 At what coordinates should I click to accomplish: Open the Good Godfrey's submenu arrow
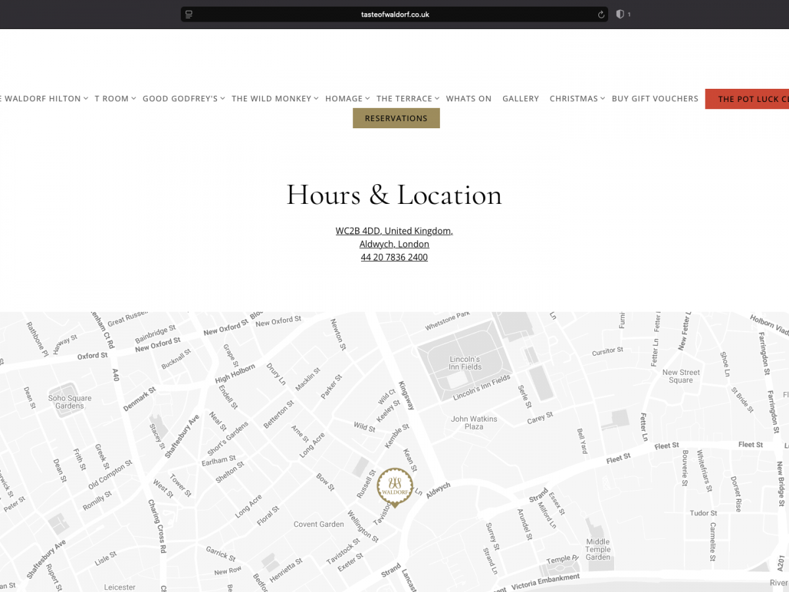[223, 99]
